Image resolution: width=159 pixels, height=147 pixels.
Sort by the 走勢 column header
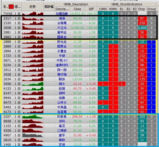[x=32, y=7]
